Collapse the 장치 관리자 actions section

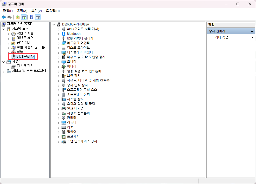tap(252, 31)
